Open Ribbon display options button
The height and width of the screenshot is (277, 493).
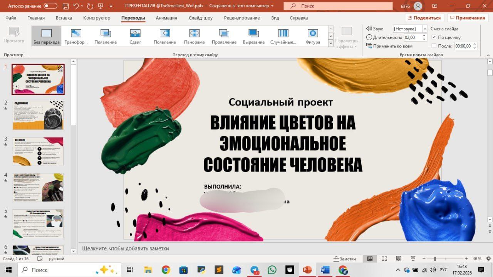(x=435, y=6)
